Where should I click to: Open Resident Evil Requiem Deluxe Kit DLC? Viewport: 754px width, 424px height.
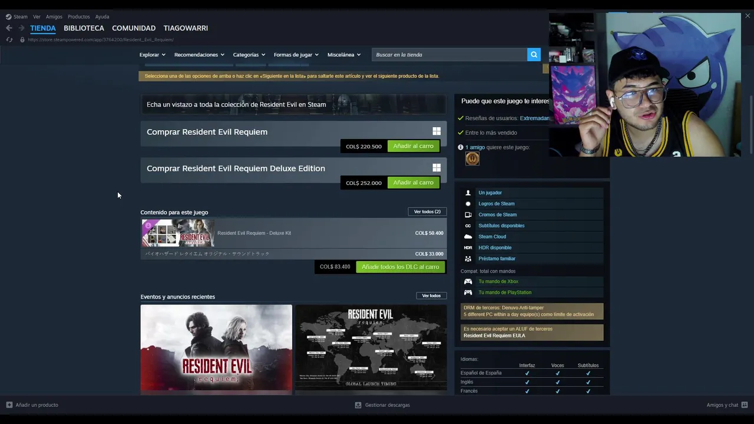click(293, 233)
